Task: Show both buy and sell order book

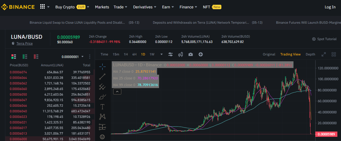Action: click(13, 57)
